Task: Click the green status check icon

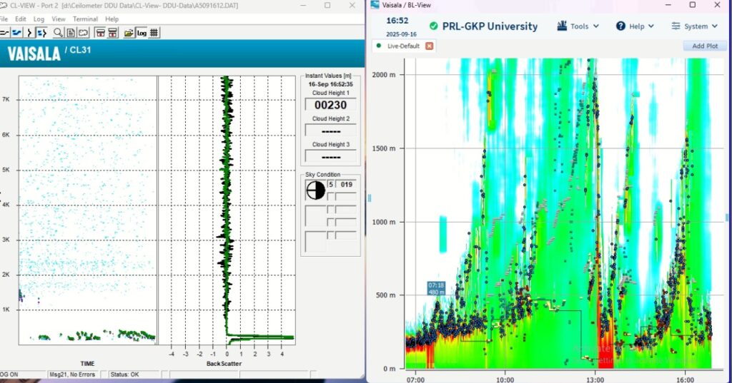Action: [x=433, y=26]
